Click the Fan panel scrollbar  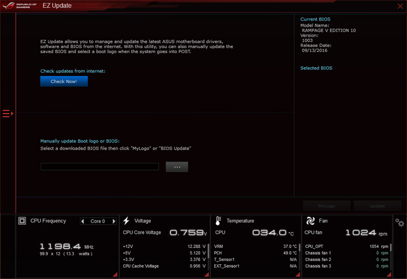click(x=391, y=247)
